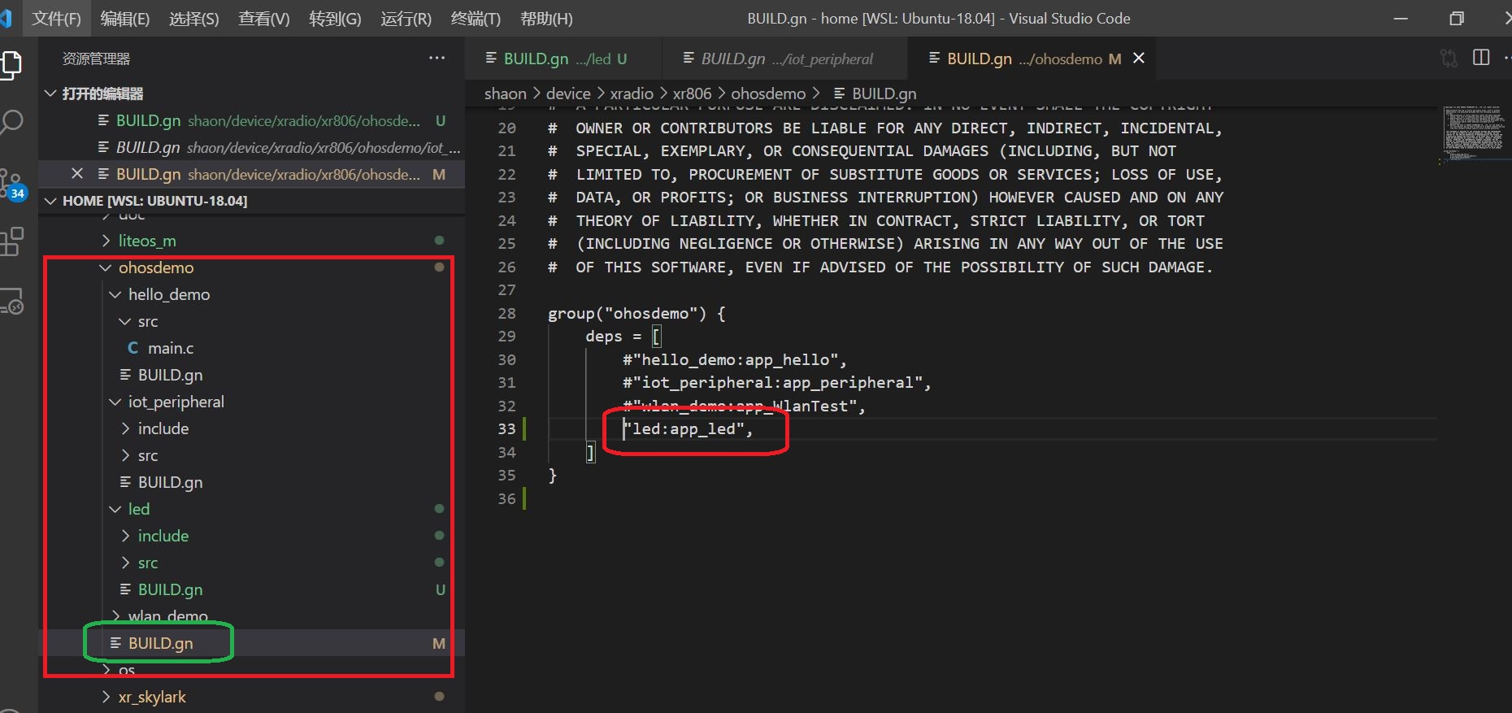Open BUILD.gn under hello_demo folder
This screenshot has width=1512, height=713.
point(170,375)
